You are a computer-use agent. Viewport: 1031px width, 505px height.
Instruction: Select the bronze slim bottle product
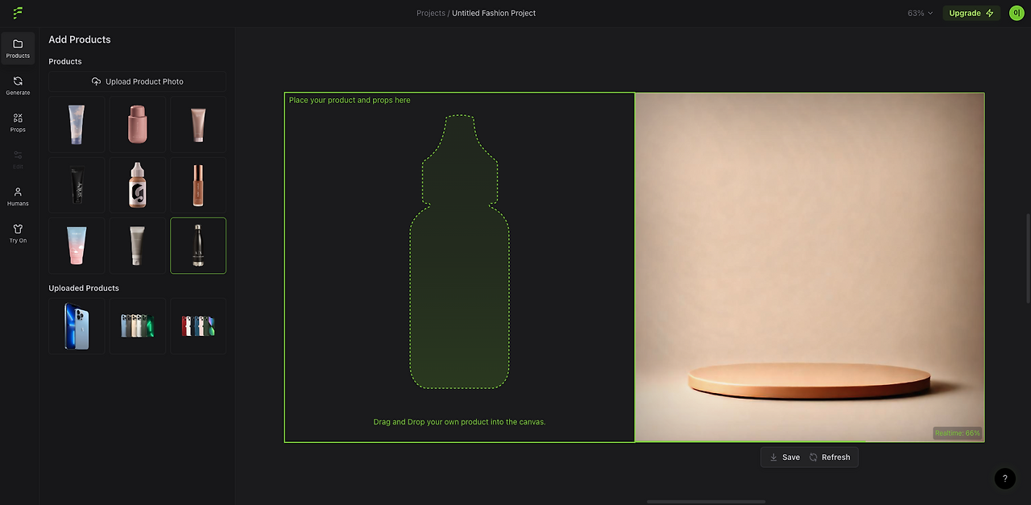pyautogui.click(x=198, y=185)
